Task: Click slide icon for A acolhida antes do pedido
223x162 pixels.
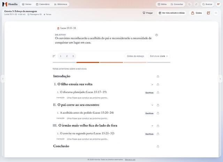Action: click(158, 113)
